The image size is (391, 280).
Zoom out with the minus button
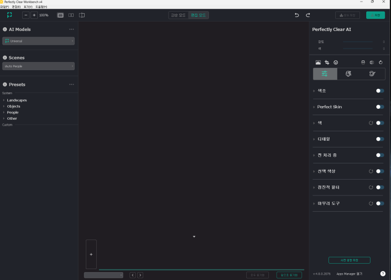pyautogui.click(x=26, y=15)
